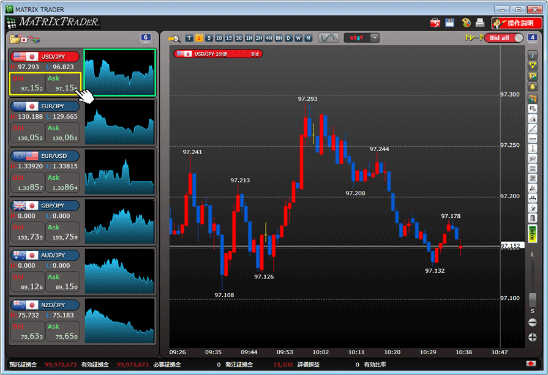Click EUR/USD Bid price 1.33857
Viewport: 548px width, 375px height.
pyautogui.click(x=28, y=183)
